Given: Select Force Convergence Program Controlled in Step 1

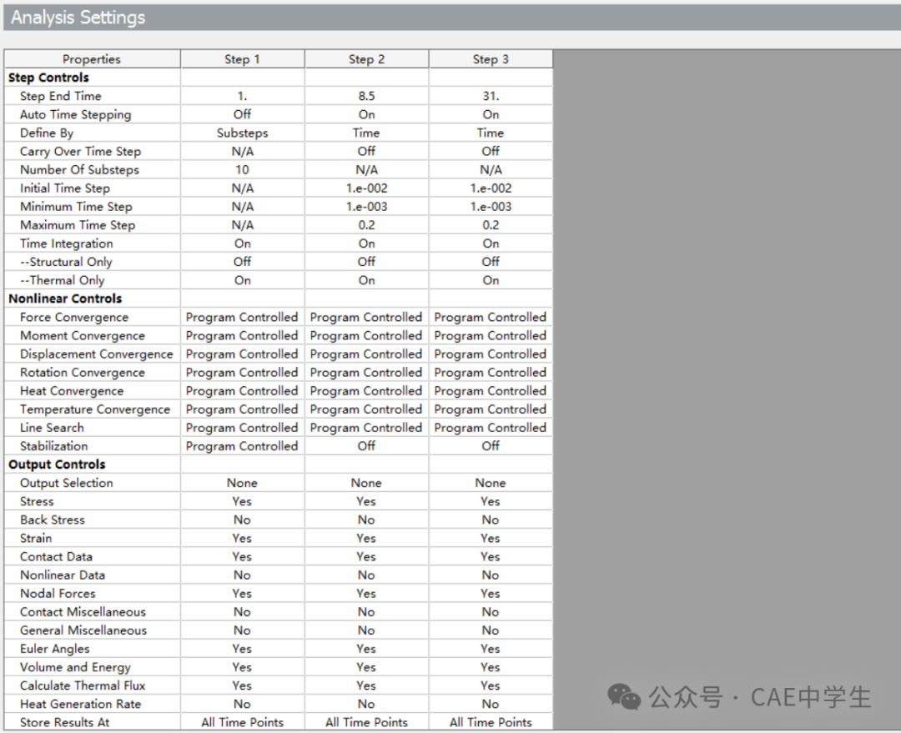Looking at the screenshot, I should tap(242, 317).
